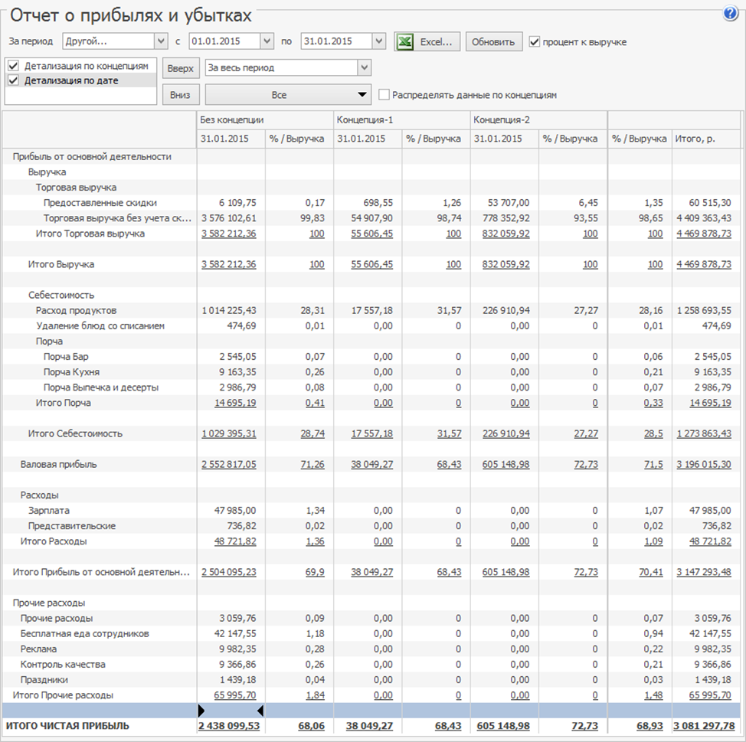The width and height of the screenshot is (746, 742).
Task: Open Валовая прибыль total 3 196 015,30
Action: [x=704, y=464]
